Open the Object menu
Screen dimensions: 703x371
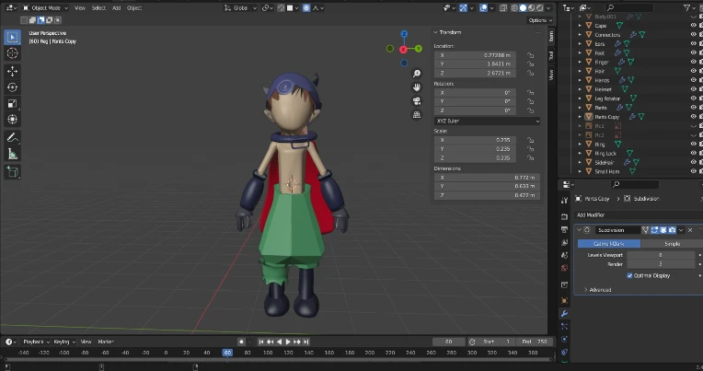(x=134, y=8)
